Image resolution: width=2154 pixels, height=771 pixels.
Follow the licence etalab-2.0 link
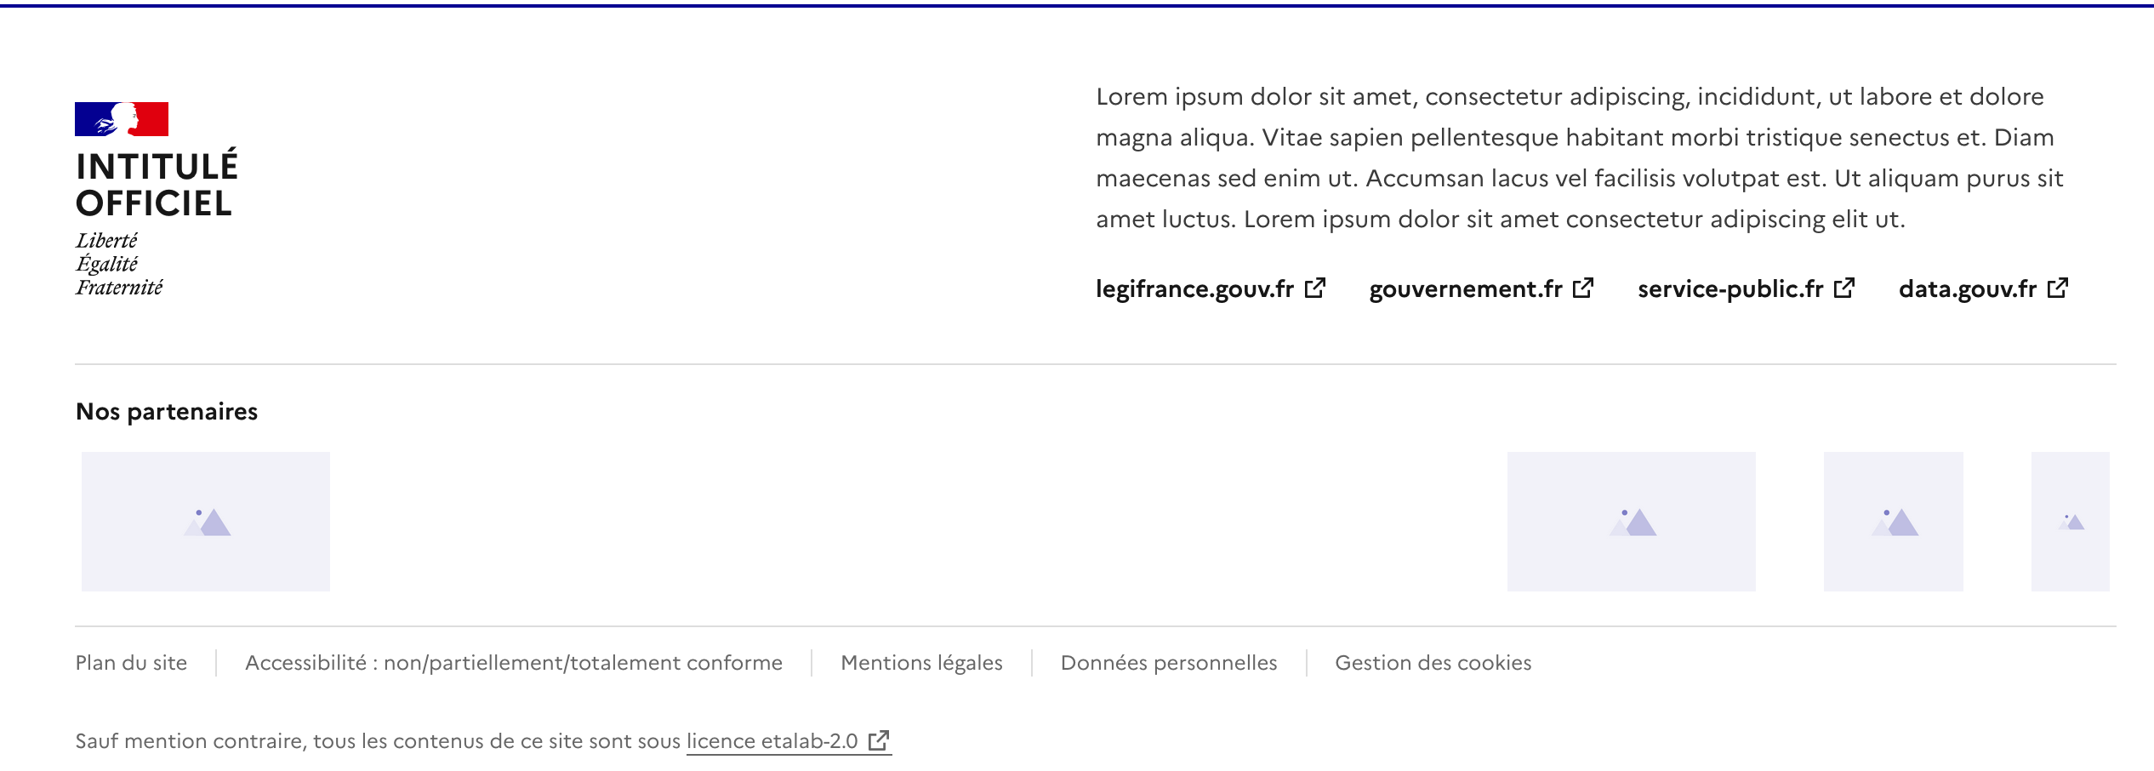coord(789,741)
